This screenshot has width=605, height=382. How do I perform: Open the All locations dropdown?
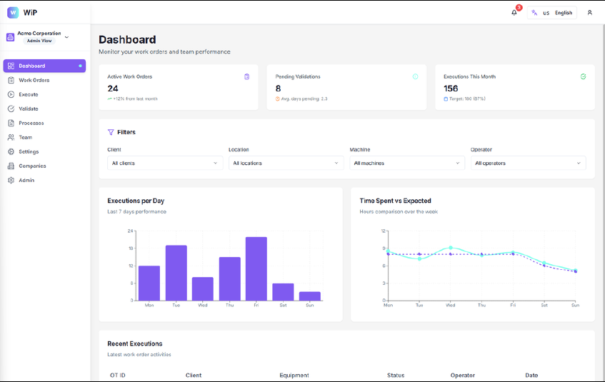coord(286,163)
